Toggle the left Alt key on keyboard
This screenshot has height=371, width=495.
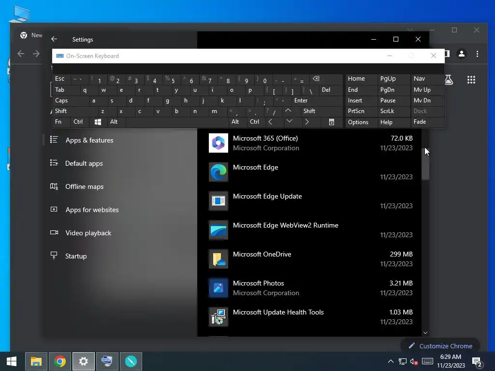click(x=116, y=122)
